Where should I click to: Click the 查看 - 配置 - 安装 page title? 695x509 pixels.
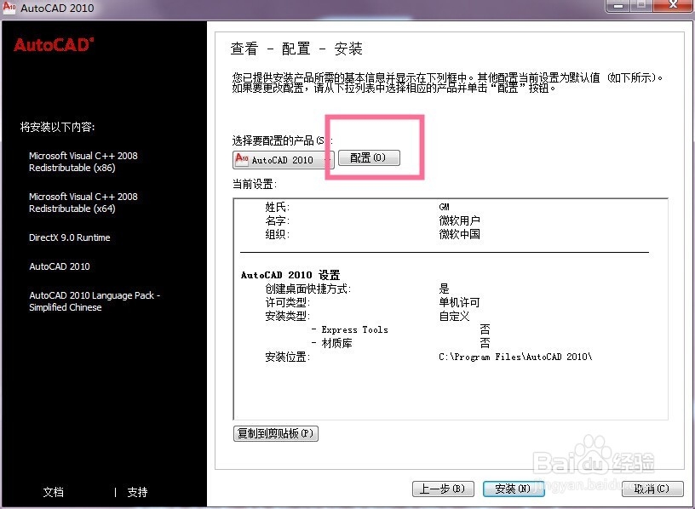296,49
